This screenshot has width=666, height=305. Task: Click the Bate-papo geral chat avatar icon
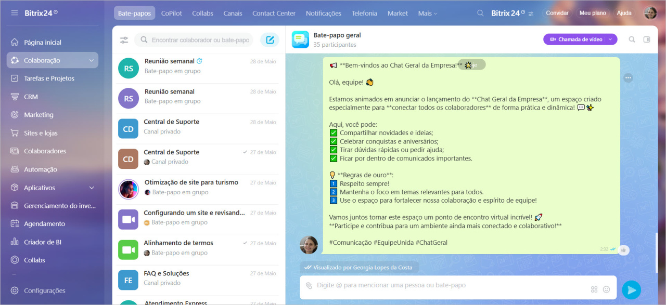pos(300,39)
